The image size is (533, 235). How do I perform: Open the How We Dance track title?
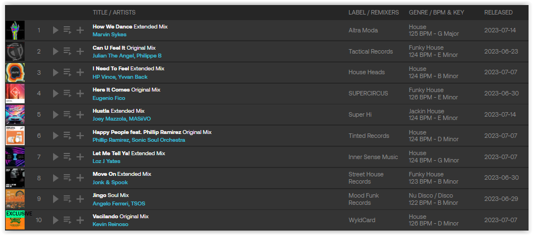[x=112, y=26]
